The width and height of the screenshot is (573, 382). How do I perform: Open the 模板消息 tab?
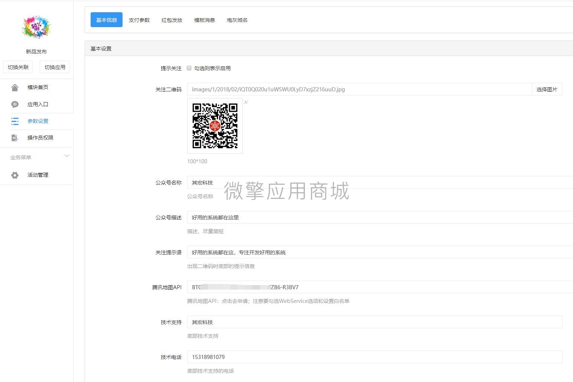tap(205, 20)
